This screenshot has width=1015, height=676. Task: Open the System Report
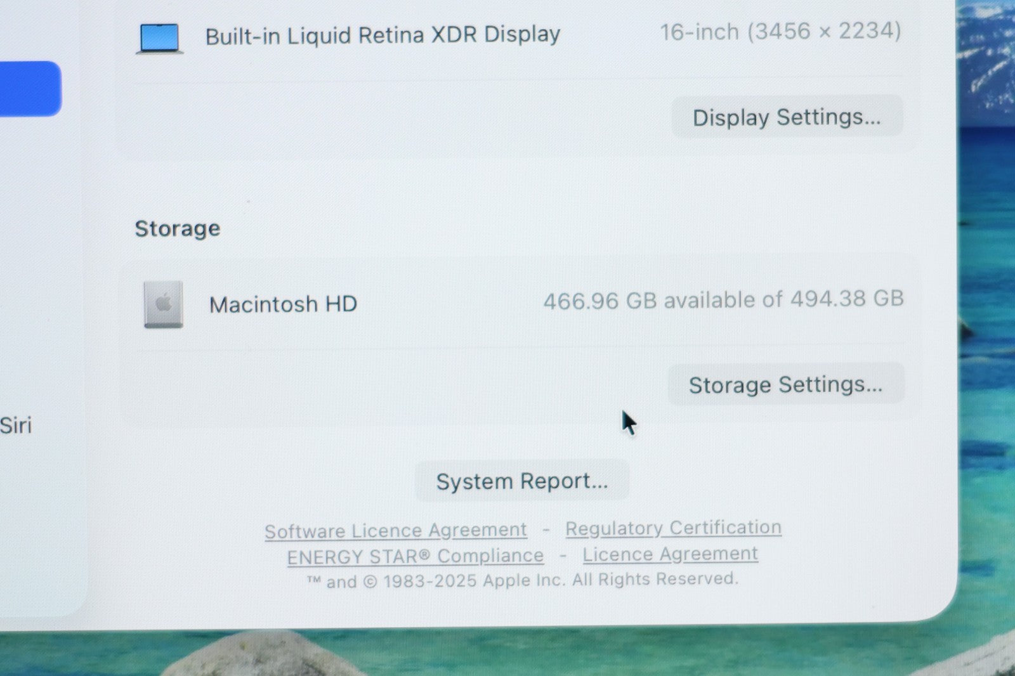click(x=521, y=481)
